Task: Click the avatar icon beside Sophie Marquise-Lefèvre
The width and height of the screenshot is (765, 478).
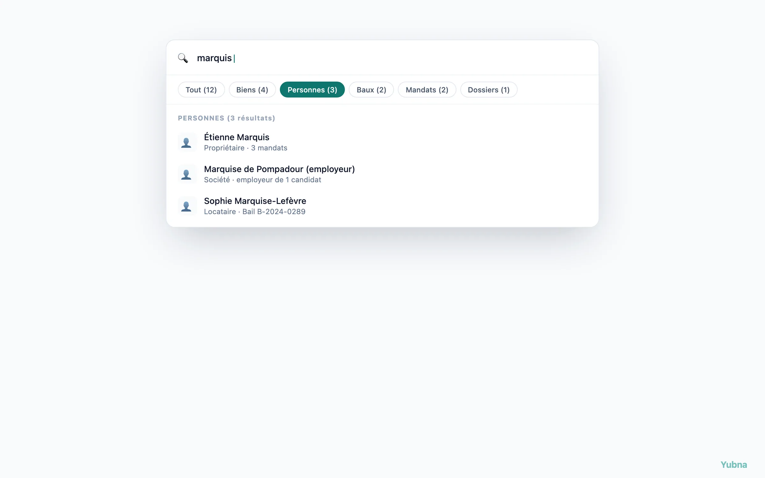Action: 187,206
